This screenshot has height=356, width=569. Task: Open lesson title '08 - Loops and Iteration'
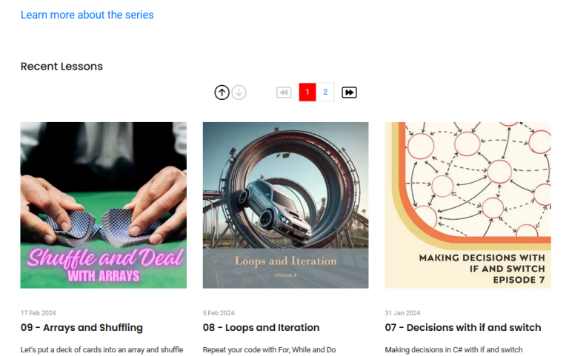pos(261,327)
